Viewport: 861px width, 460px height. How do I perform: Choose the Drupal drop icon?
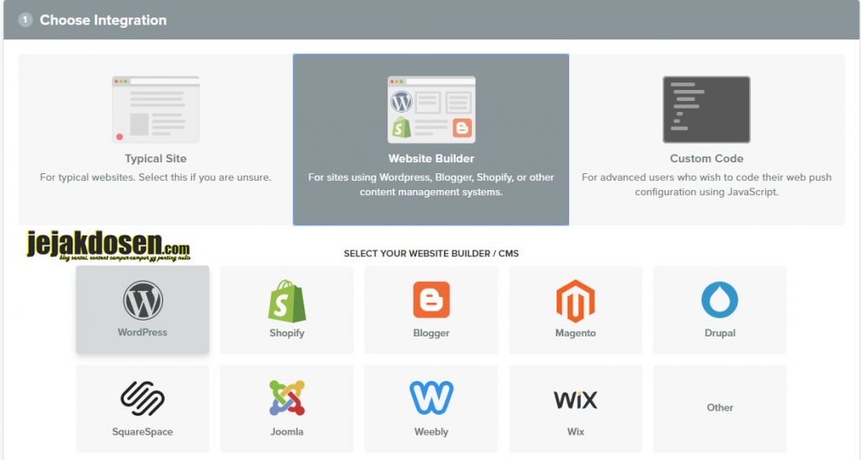[720, 299]
